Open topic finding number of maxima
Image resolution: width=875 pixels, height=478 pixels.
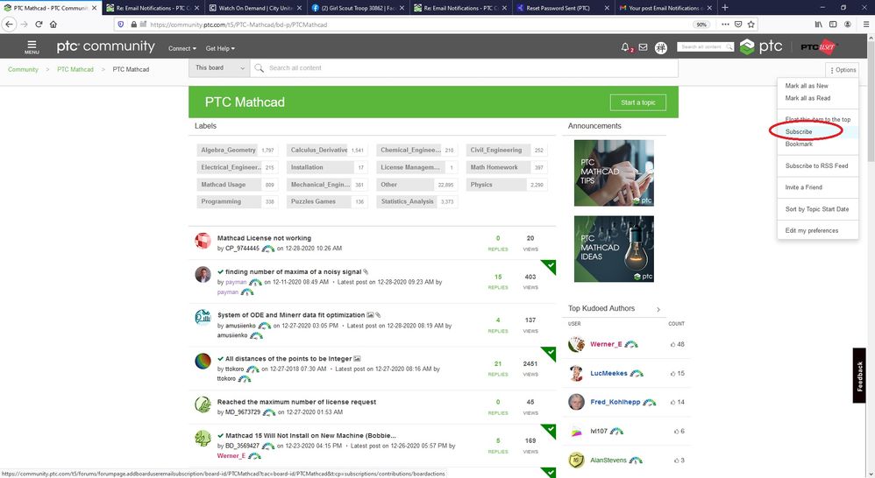pyautogui.click(x=293, y=272)
